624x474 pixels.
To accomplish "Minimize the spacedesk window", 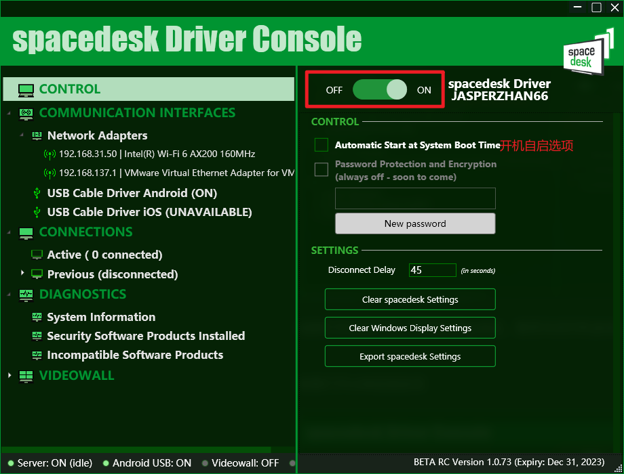I will (x=577, y=7).
